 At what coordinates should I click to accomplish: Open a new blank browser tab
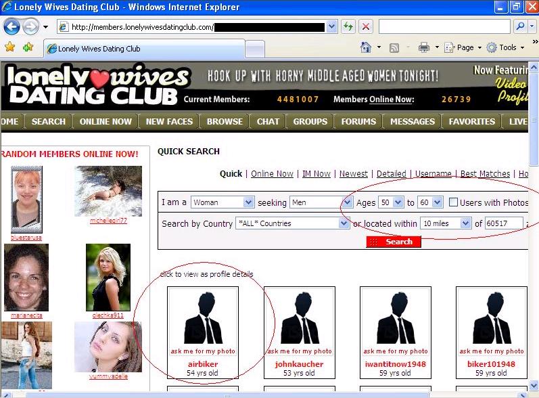click(x=255, y=49)
